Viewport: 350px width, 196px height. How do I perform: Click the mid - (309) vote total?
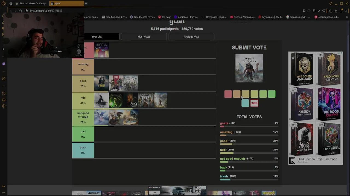pos(227,150)
